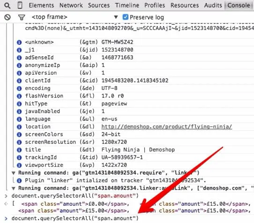The width and height of the screenshot is (254, 223).
Task: Open the Resources tab
Action: [x=185, y=5]
